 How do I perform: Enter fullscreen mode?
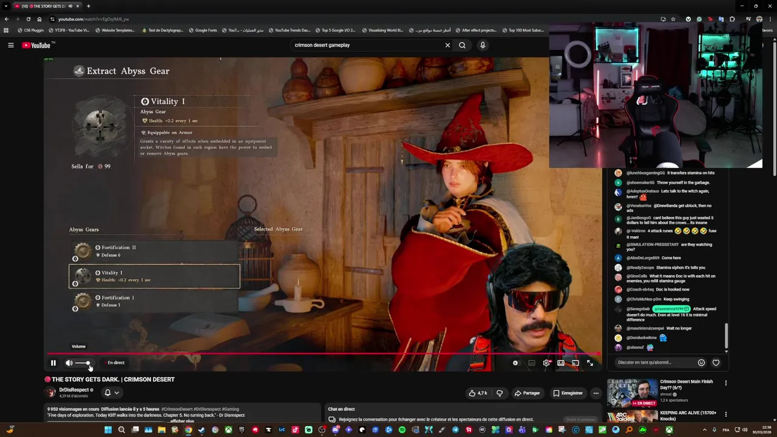coord(590,363)
